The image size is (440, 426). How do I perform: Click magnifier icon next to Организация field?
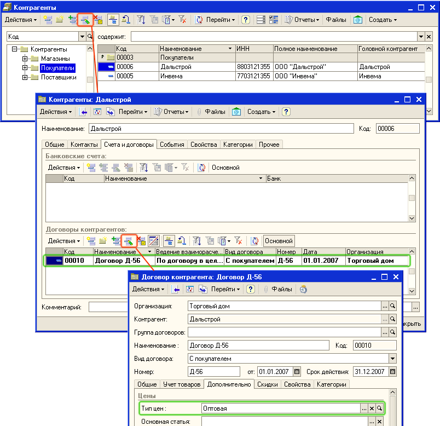pos(392,306)
